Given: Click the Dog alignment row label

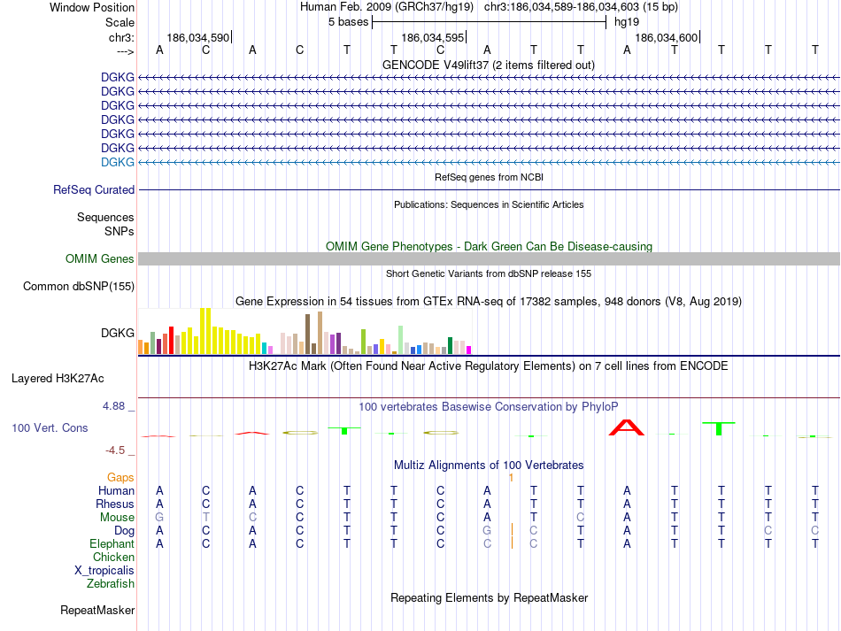Looking at the screenshot, I should point(125,531).
